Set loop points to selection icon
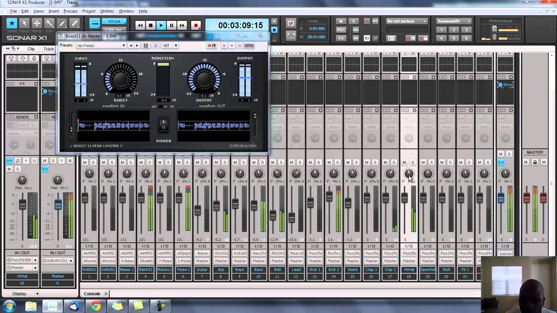Viewport: 557px width, 313px height. click(291, 36)
